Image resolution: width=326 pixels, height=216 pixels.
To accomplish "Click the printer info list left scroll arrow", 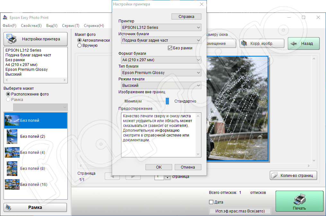I will (7, 80).
